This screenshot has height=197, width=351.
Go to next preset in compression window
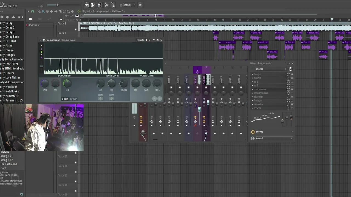point(149,40)
